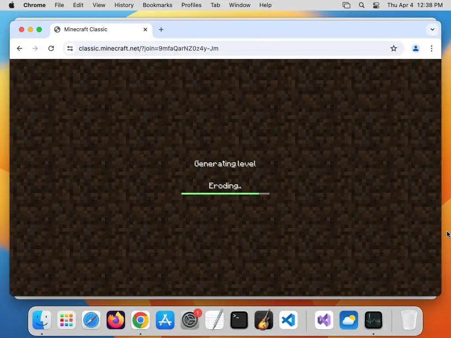Open Activity Monitor from the dock
Viewport: 451px width, 338px height.
(x=373, y=320)
